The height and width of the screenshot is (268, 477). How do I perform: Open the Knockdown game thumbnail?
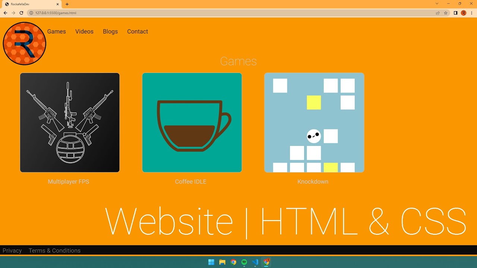pyautogui.click(x=314, y=122)
